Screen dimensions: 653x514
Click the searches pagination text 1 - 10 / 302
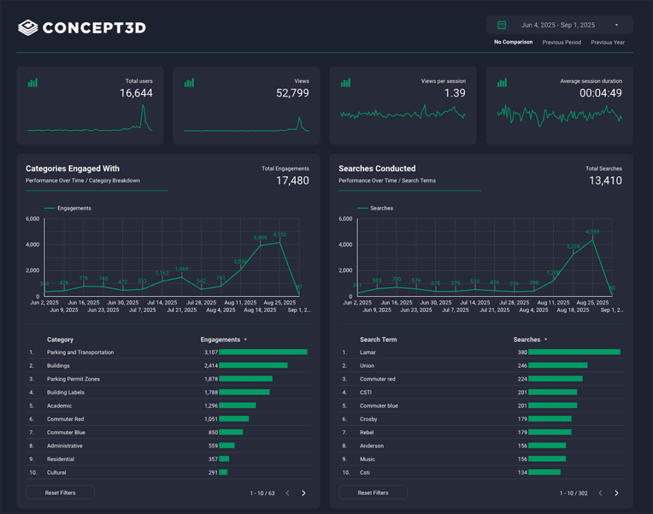click(x=573, y=493)
